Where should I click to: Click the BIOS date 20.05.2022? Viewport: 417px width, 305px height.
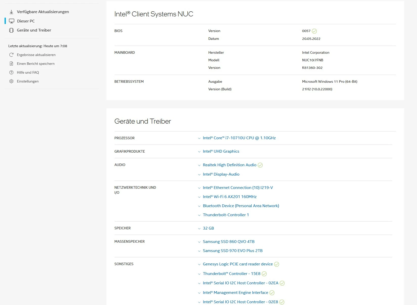[x=311, y=39]
